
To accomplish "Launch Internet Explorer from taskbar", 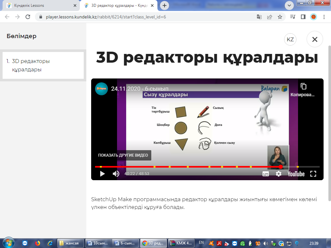I will click(x=50, y=243).
